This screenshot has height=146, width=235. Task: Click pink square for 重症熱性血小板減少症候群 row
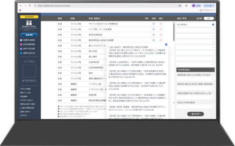(161, 40)
